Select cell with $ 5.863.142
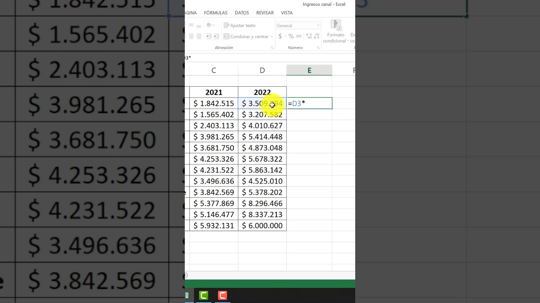 [x=262, y=170]
